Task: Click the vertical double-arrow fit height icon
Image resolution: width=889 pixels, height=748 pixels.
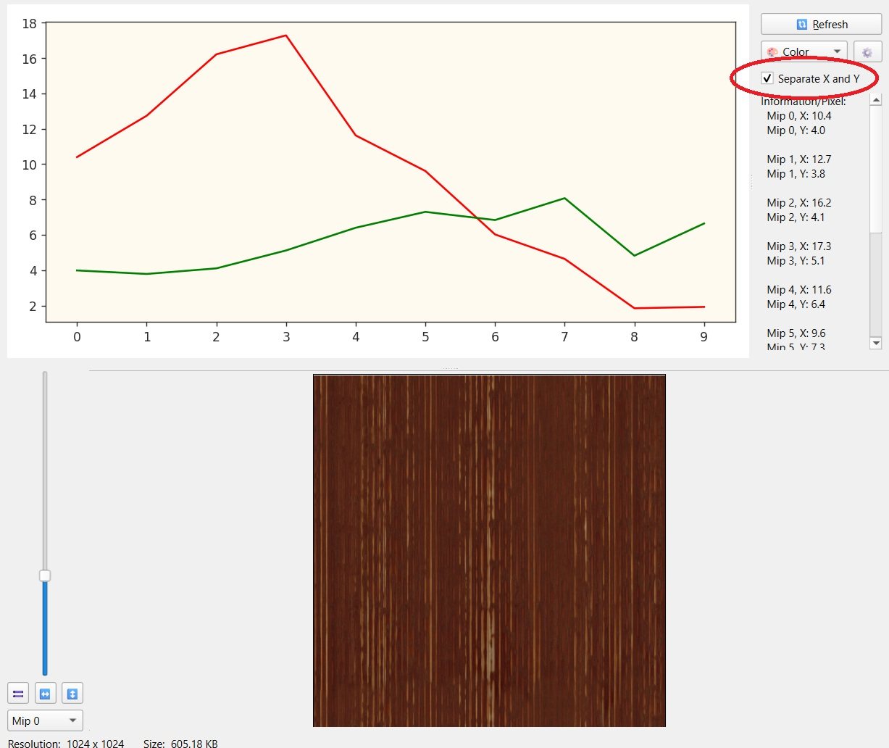Action: [72, 694]
